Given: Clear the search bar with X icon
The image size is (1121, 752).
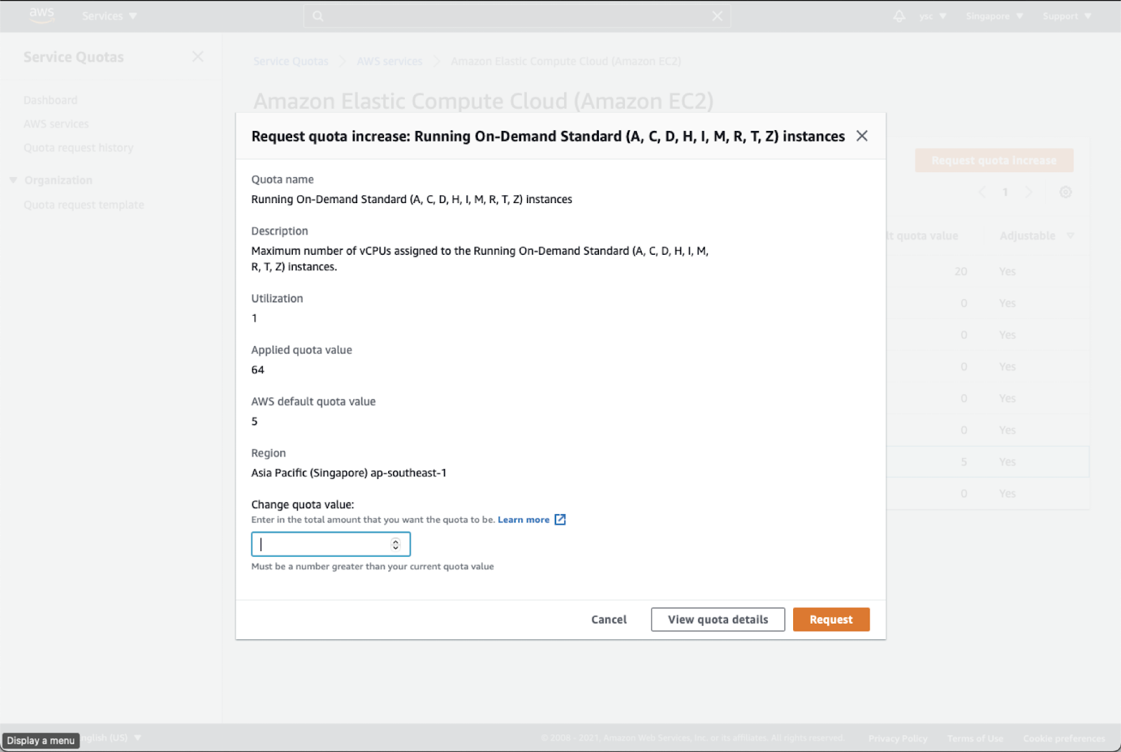Looking at the screenshot, I should click(x=717, y=16).
